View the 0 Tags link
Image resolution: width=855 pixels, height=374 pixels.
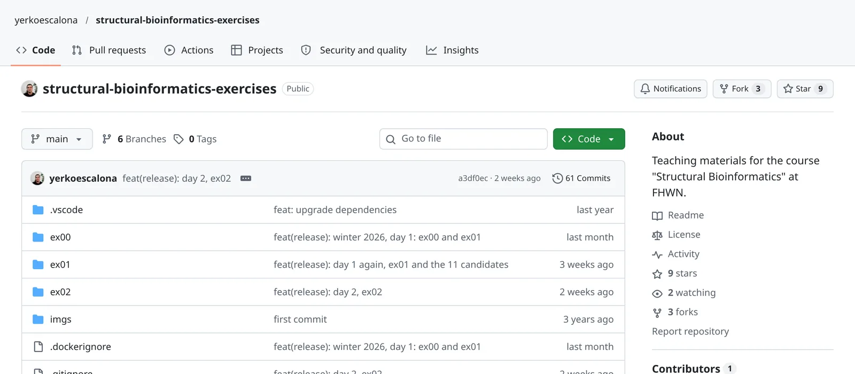[195, 139]
